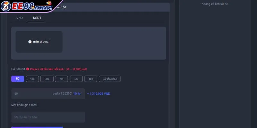Click the Tối đa max amount link
Screen dimensions: 257x128
click(77, 94)
